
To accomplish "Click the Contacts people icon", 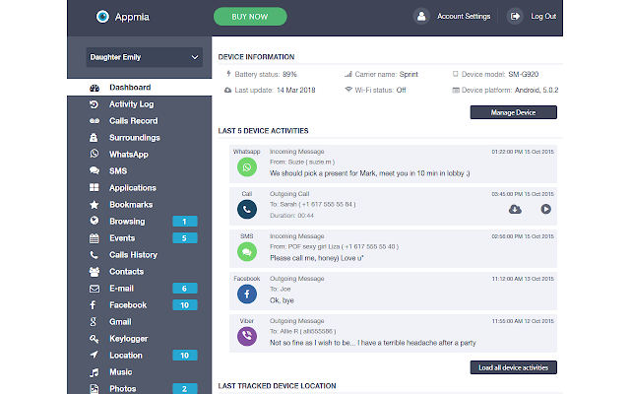I will click(x=94, y=272).
